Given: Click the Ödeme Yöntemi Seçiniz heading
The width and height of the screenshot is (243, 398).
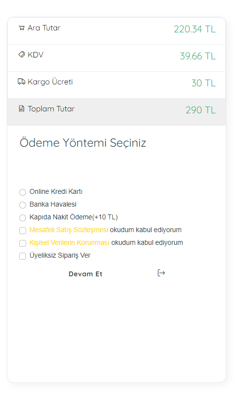Looking at the screenshot, I should [x=83, y=143].
